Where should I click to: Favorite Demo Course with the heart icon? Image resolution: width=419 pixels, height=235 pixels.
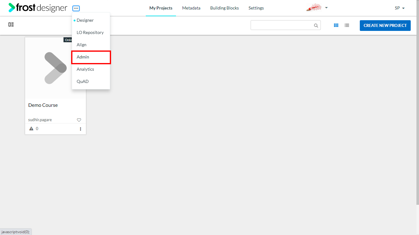tap(79, 120)
